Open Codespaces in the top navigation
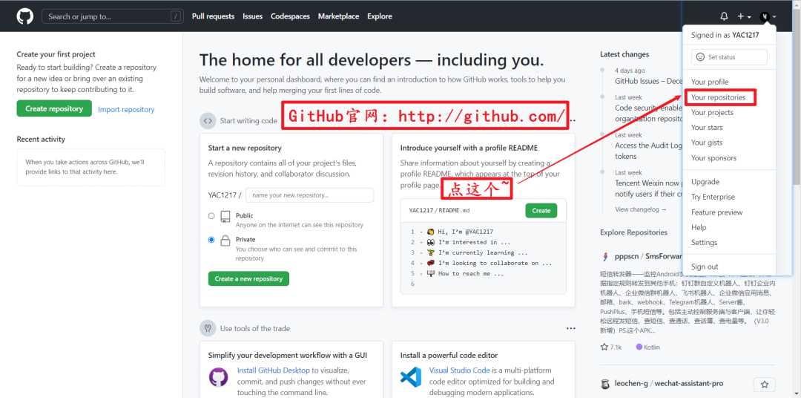The height and width of the screenshot is (398, 801). click(290, 16)
